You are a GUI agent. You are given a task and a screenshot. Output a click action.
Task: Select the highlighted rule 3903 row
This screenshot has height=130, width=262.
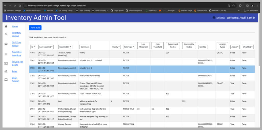coord(142,69)
